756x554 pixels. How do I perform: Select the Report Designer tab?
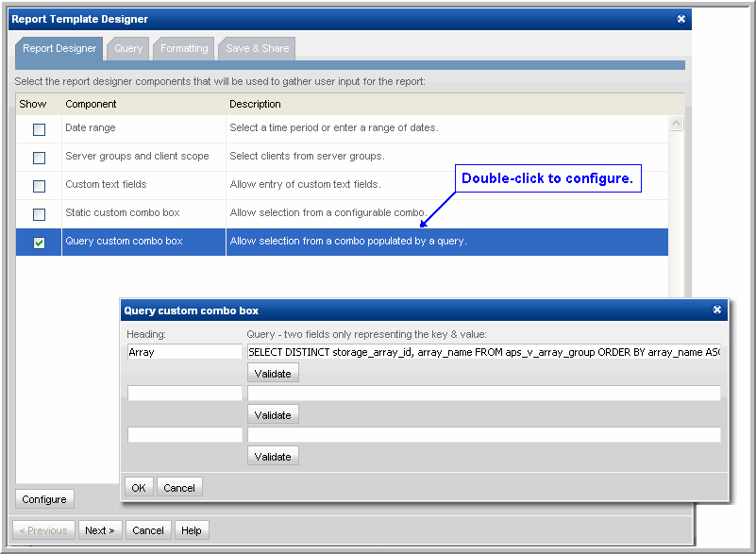click(59, 48)
